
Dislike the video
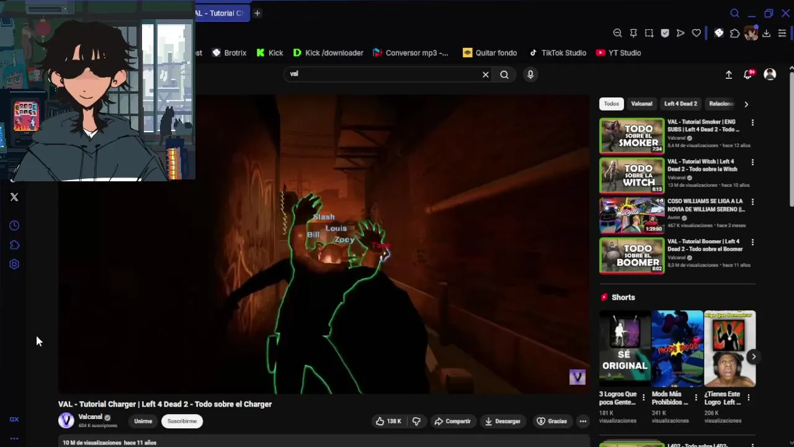(x=416, y=421)
